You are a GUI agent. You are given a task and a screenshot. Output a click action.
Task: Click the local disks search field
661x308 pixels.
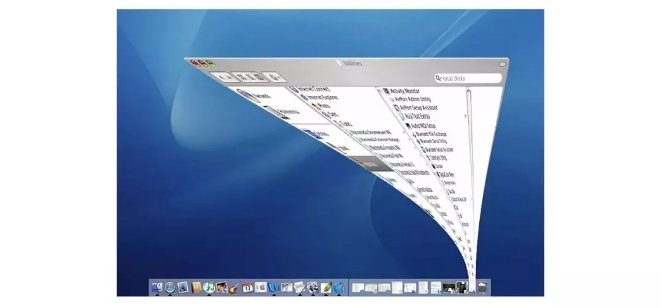[468, 78]
